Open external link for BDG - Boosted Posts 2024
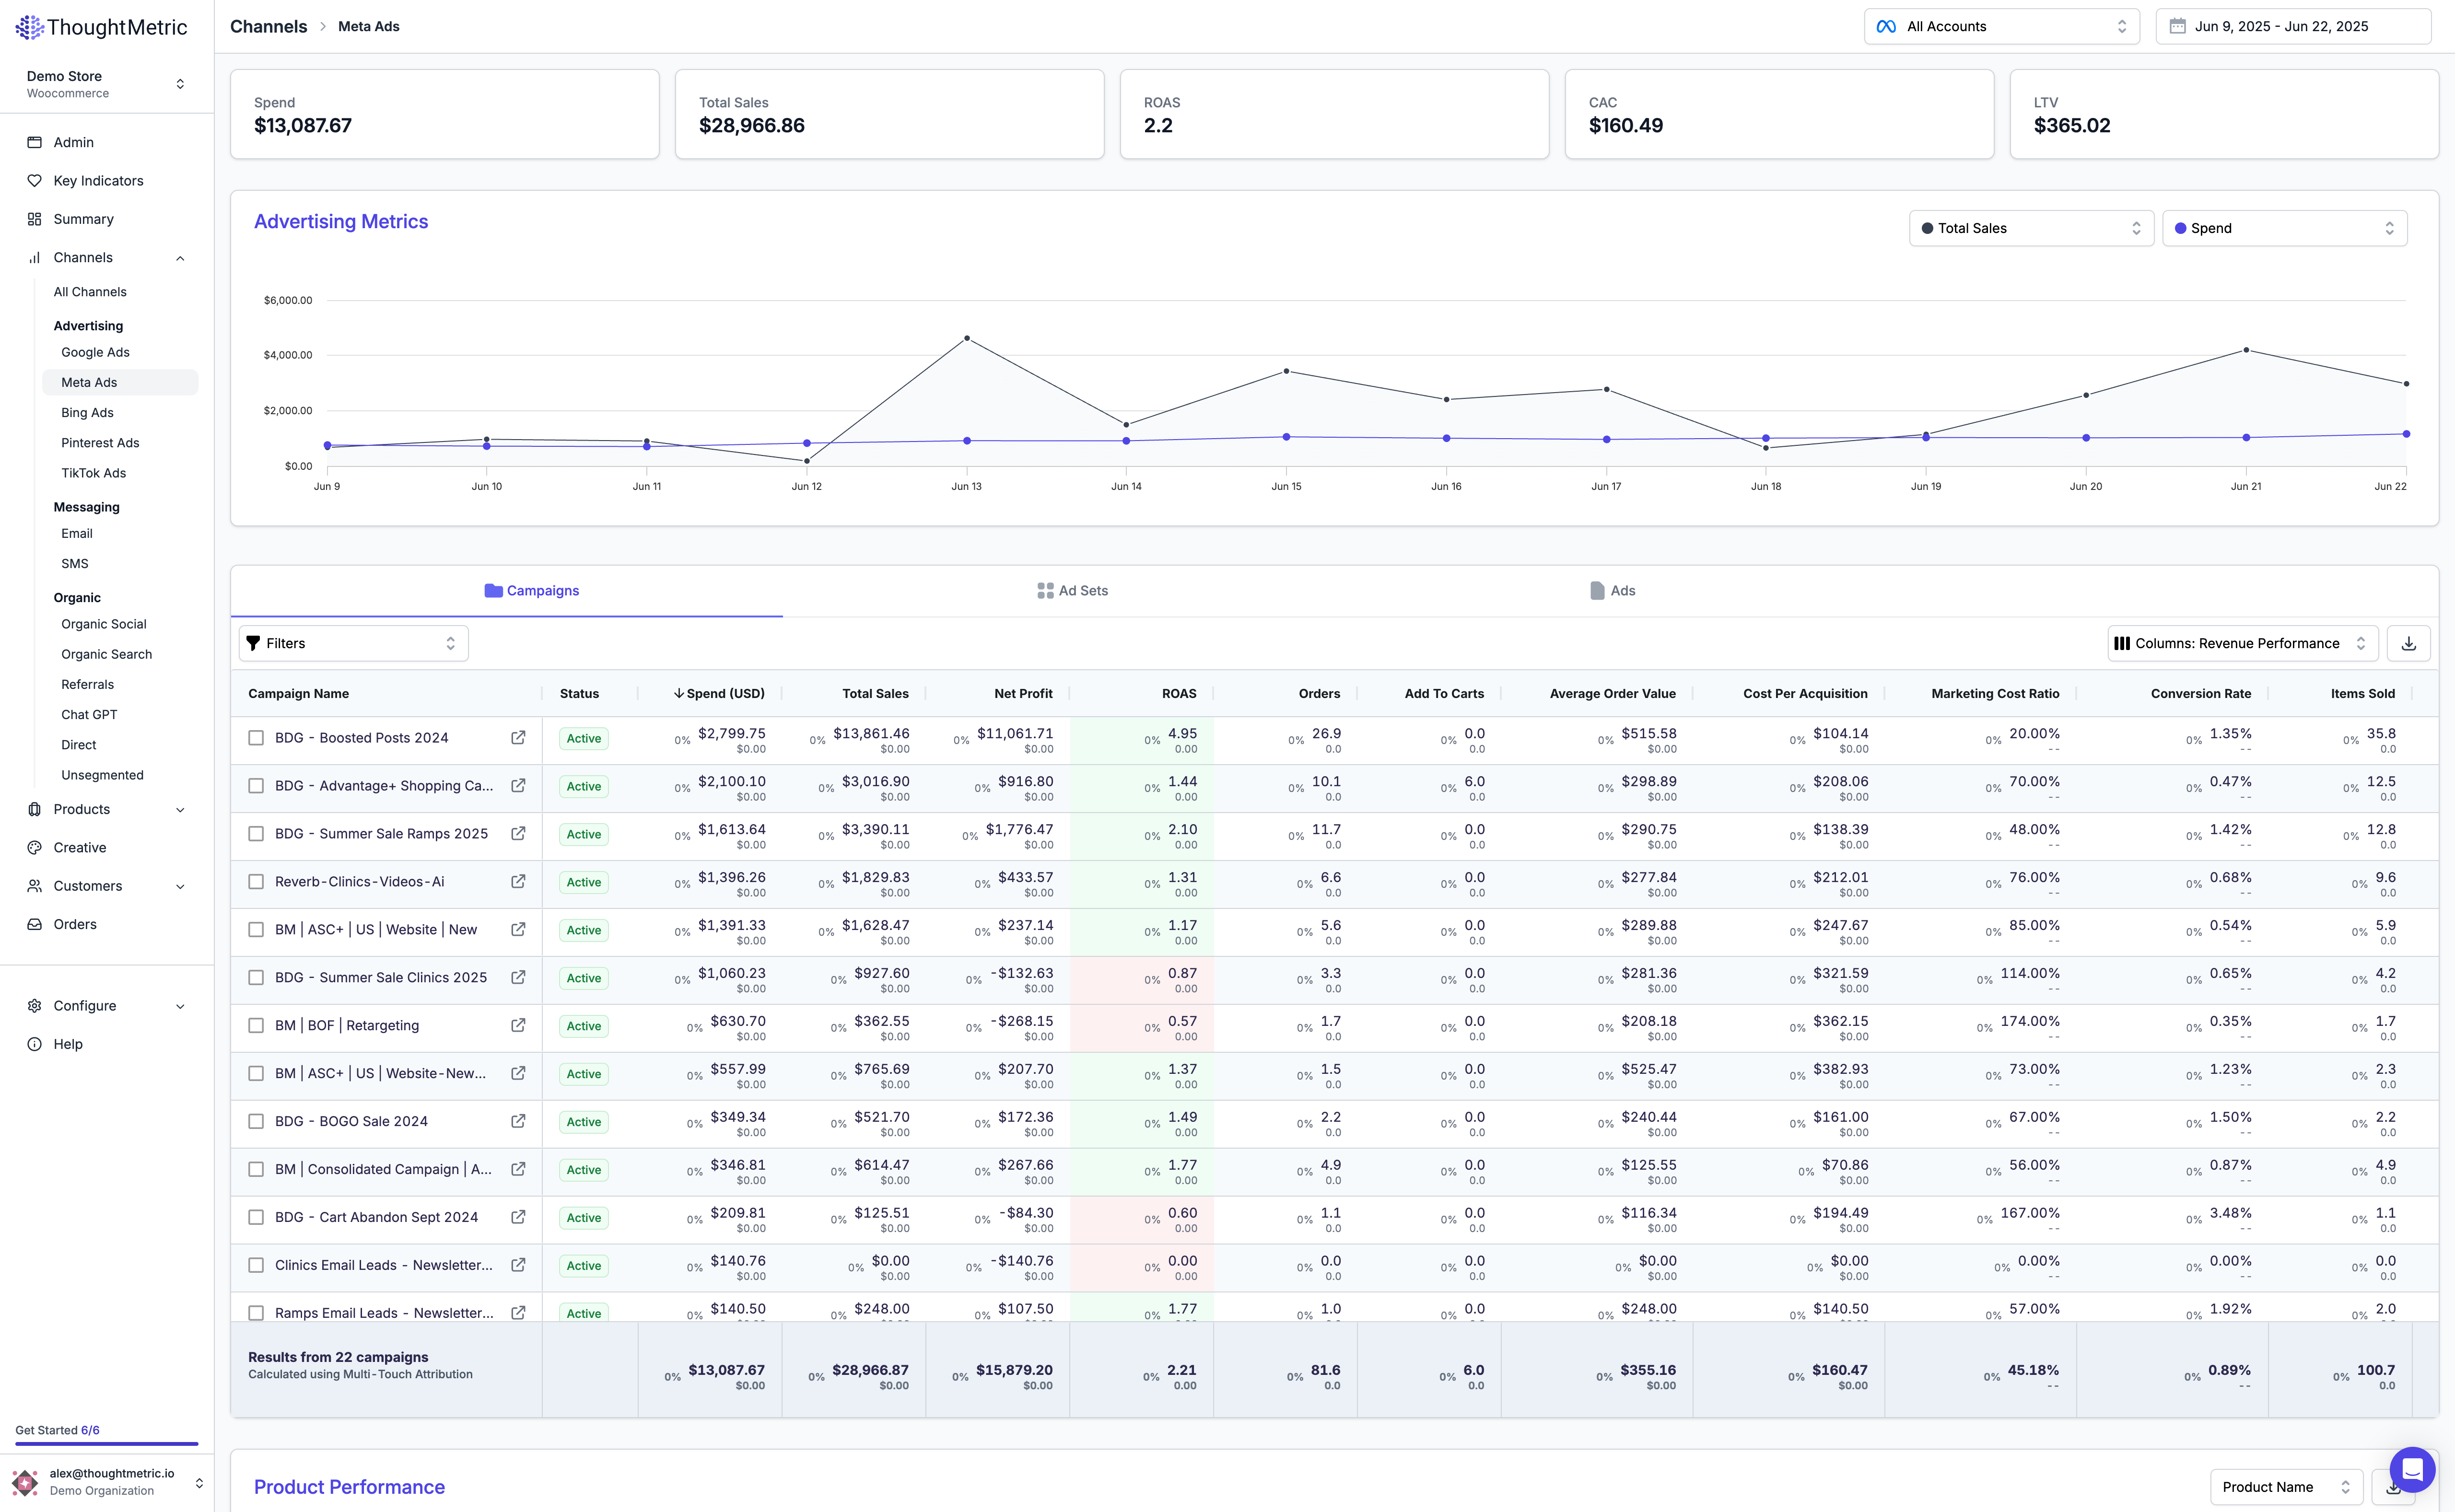The width and height of the screenshot is (2455, 1512). (518, 738)
